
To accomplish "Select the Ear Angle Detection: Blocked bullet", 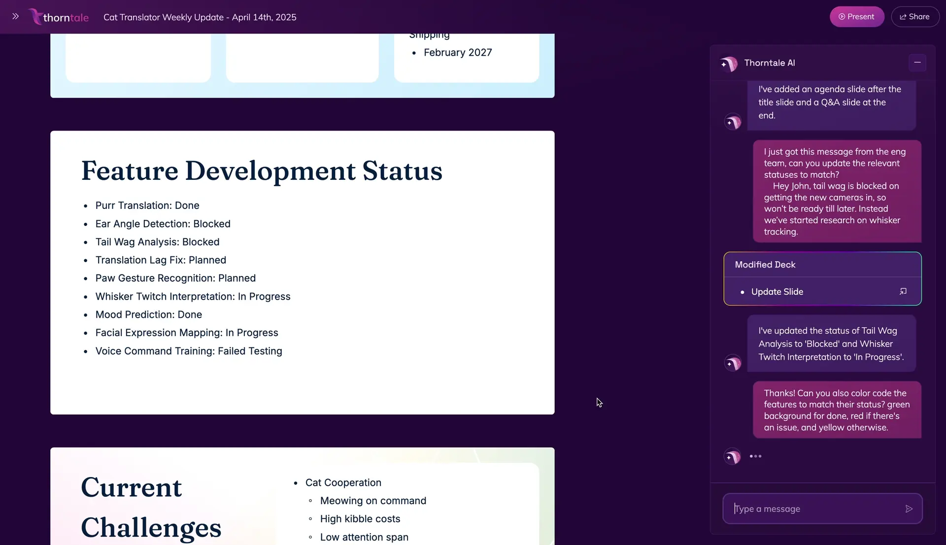I will [x=163, y=224].
